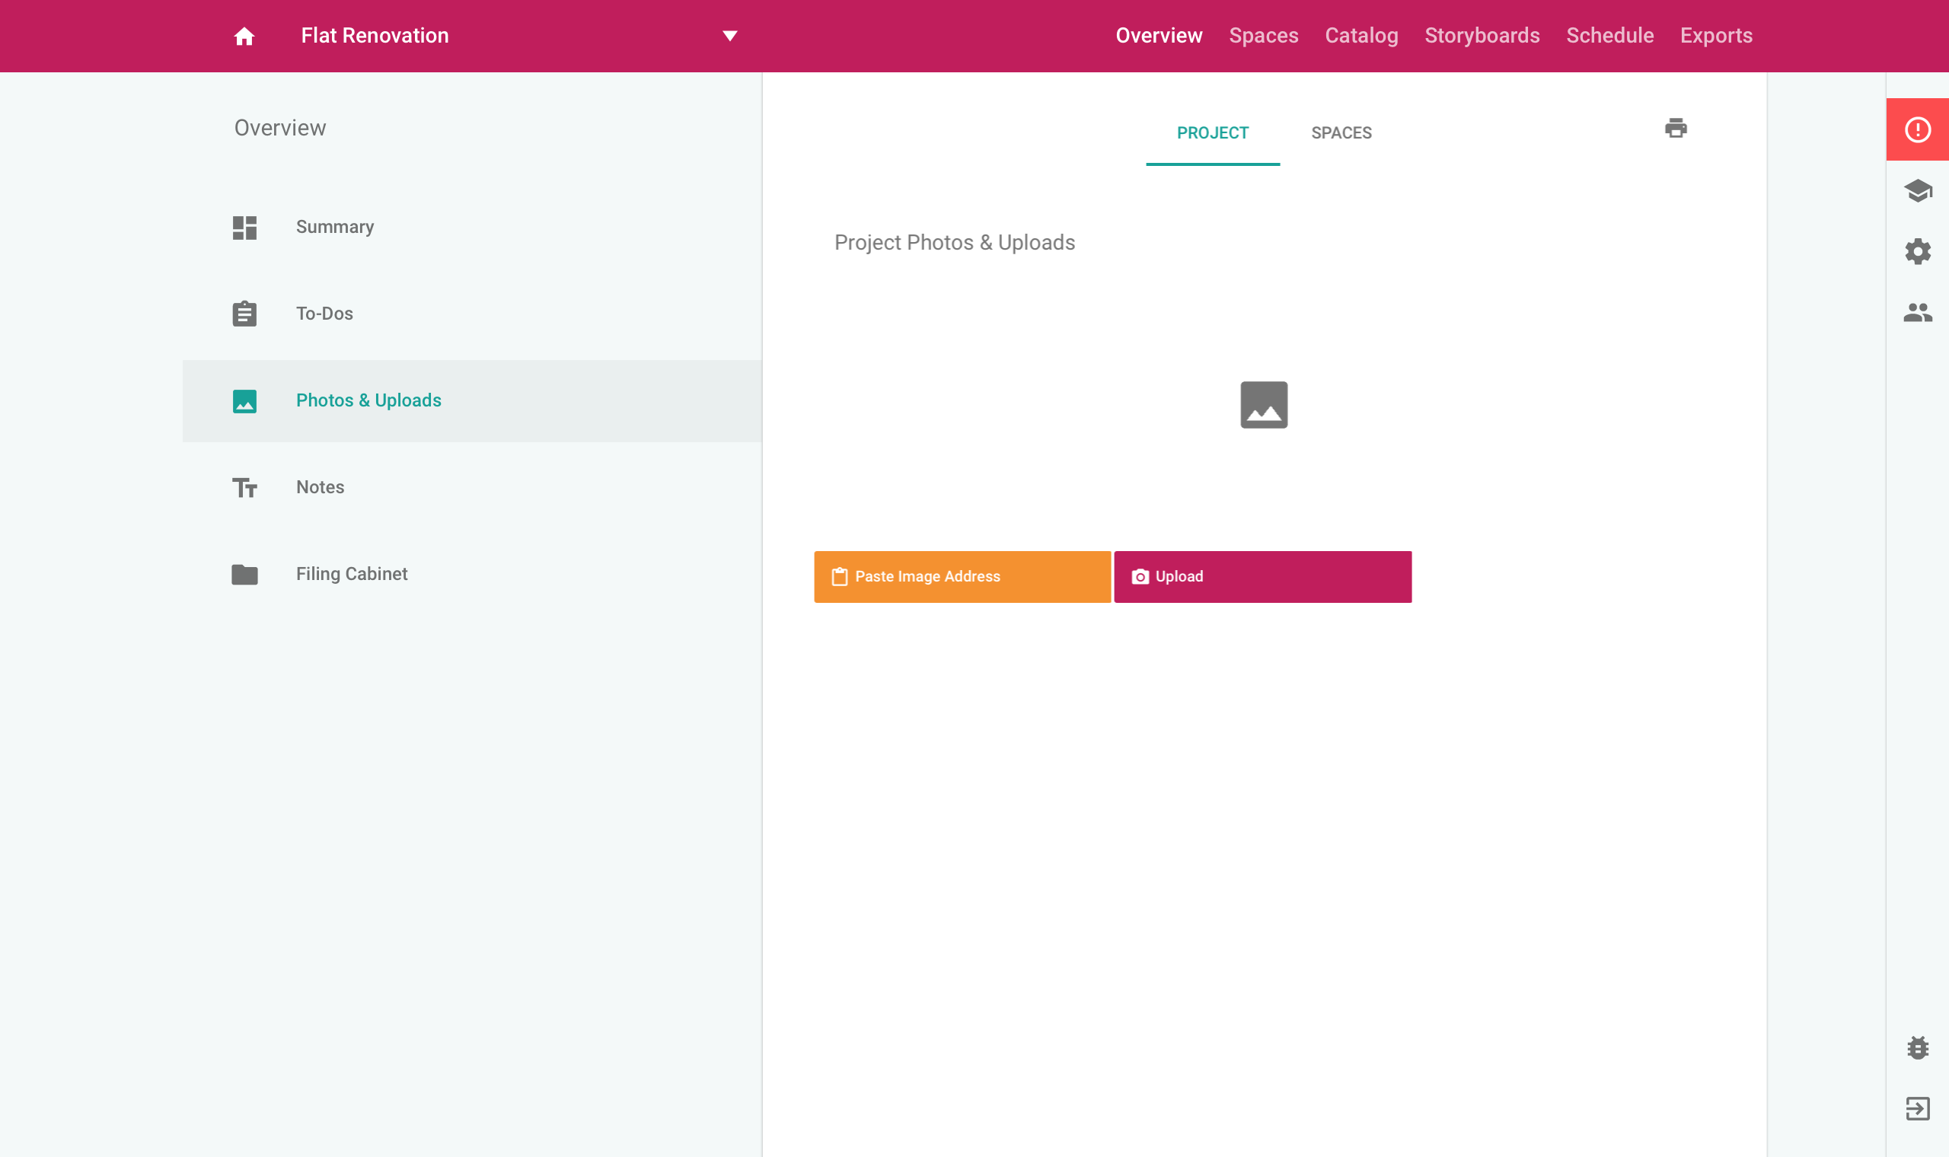
Task: Click the Upload button
Action: pos(1262,577)
